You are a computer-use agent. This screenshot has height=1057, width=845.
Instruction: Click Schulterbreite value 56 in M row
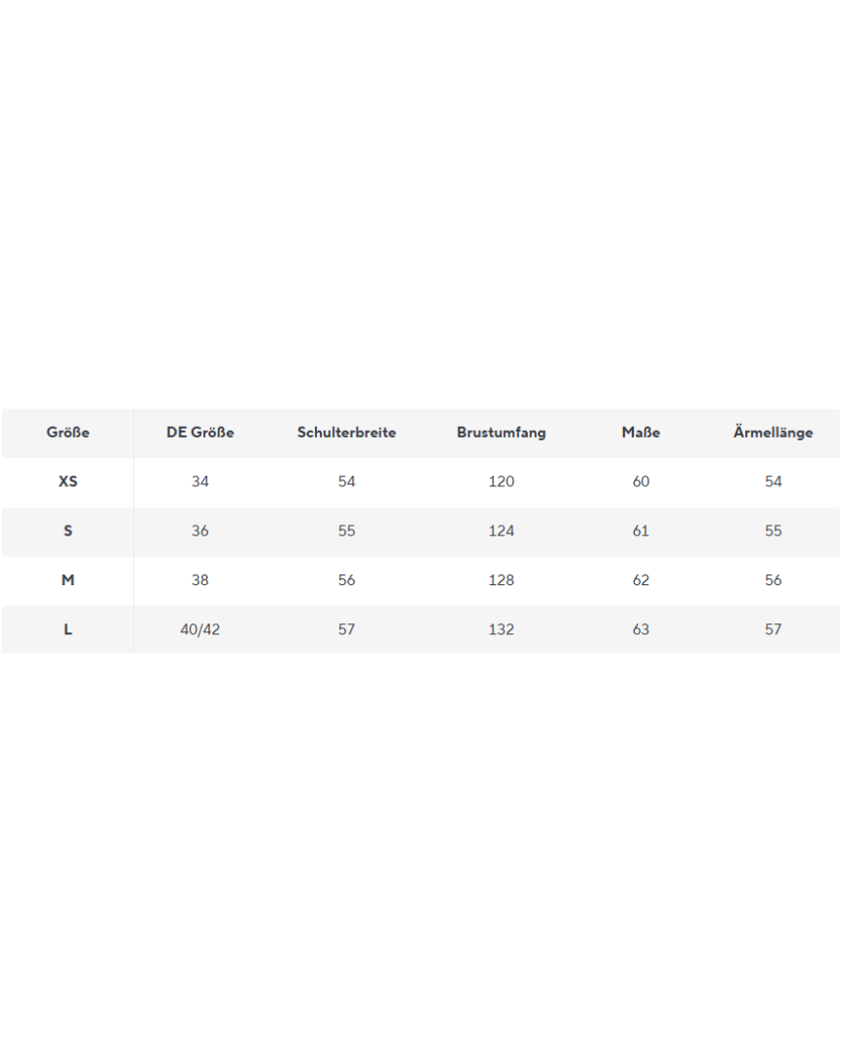point(346,580)
